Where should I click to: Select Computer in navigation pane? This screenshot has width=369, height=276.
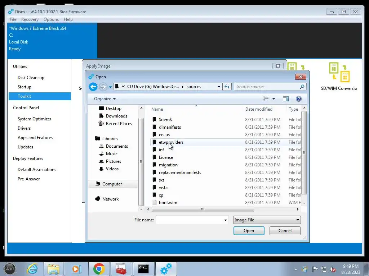113,184
